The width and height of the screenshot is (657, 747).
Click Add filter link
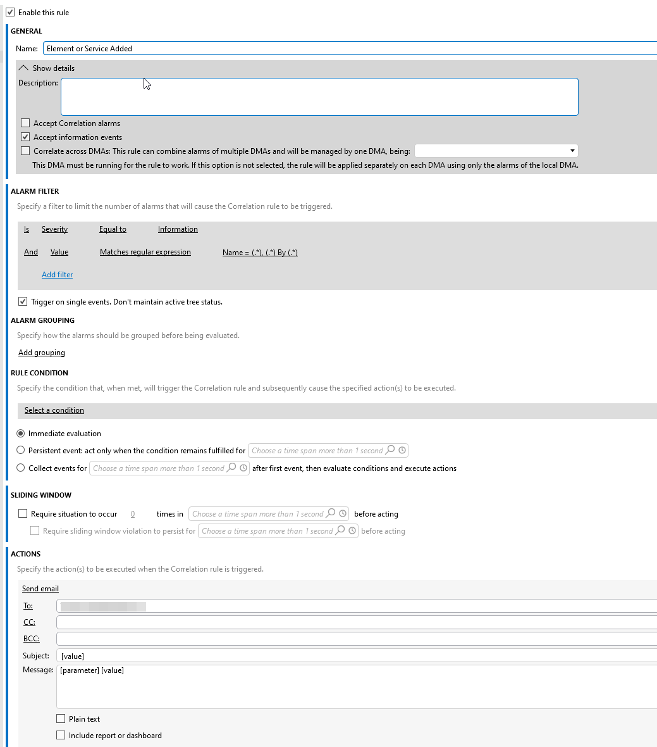coord(57,274)
